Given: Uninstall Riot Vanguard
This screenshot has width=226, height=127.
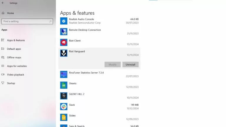Looking at the screenshot, I should [130, 64].
